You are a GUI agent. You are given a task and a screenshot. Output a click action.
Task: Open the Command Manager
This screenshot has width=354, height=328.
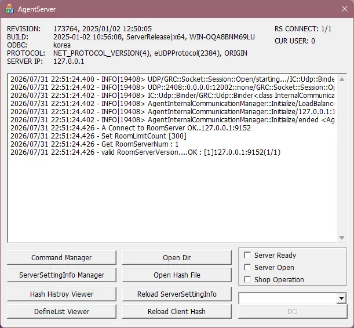click(x=61, y=257)
